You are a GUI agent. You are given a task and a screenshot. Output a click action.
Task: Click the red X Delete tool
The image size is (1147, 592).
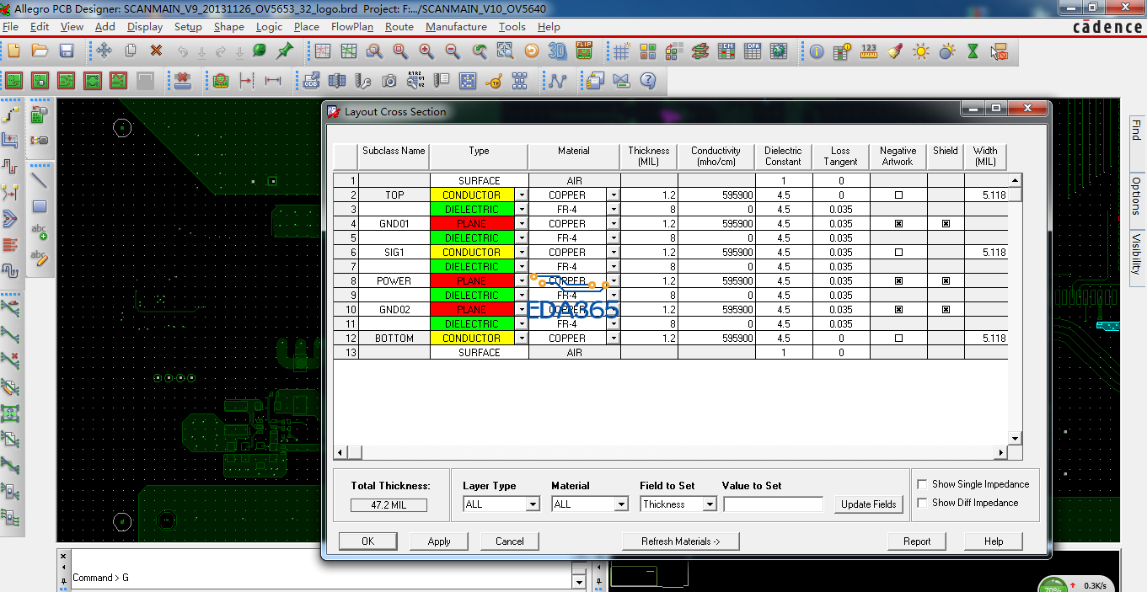(x=156, y=51)
